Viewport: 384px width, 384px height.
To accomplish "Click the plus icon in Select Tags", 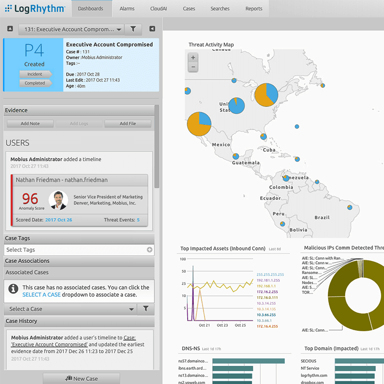I will click(x=149, y=250).
